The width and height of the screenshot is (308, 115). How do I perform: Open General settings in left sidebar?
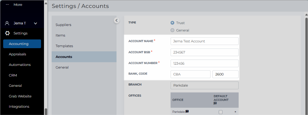click(x=15, y=86)
